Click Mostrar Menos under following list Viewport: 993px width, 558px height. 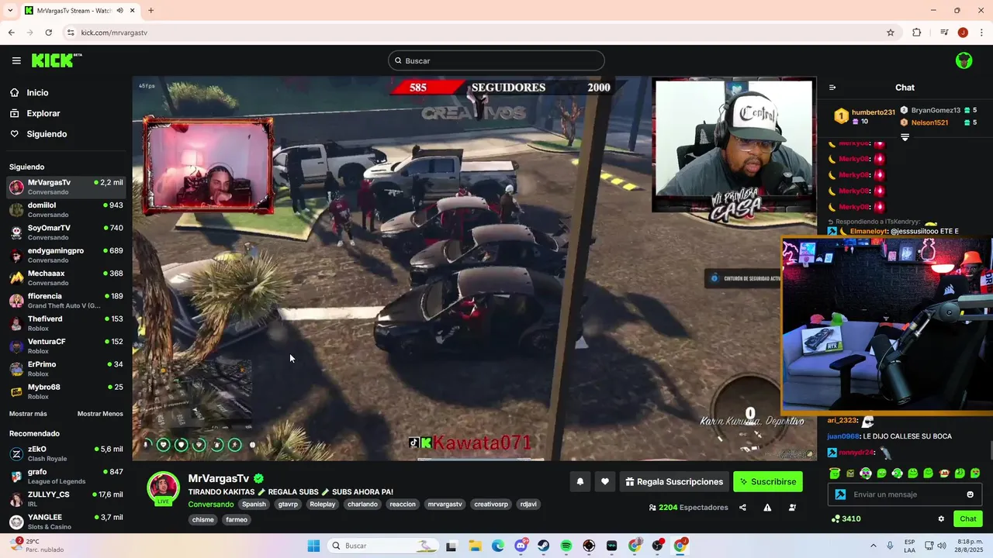(100, 414)
